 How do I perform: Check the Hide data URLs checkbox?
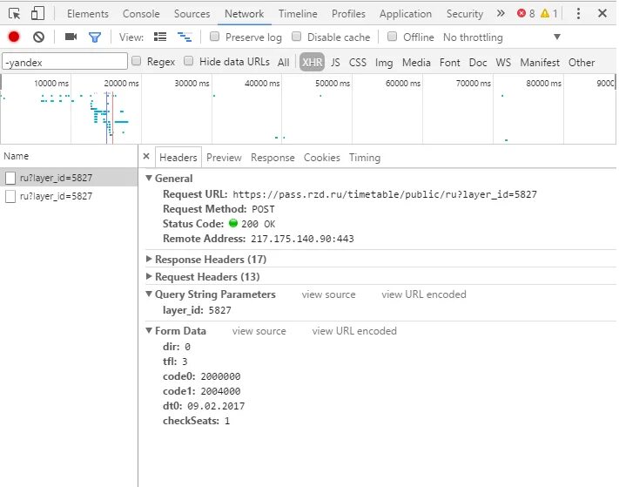click(x=189, y=61)
